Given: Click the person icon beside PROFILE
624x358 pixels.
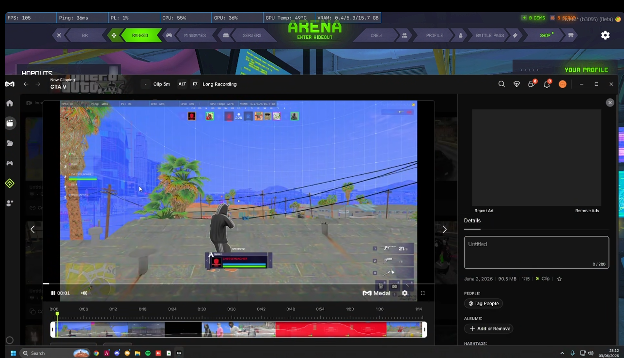Looking at the screenshot, I should [460, 35].
